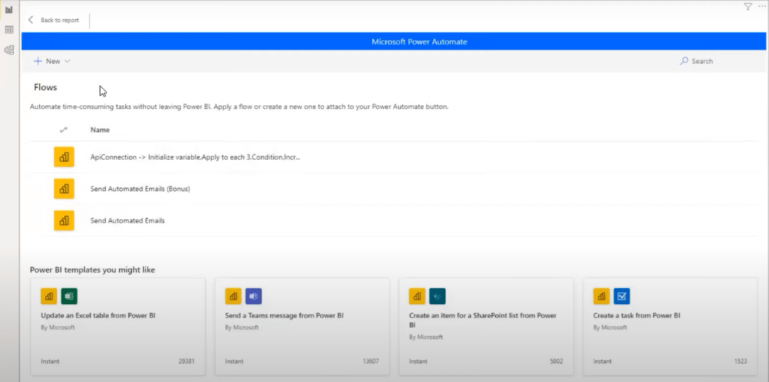Click the Power BI icon beside Send Automated Emails
This screenshot has width=769, height=382.
click(64, 220)
